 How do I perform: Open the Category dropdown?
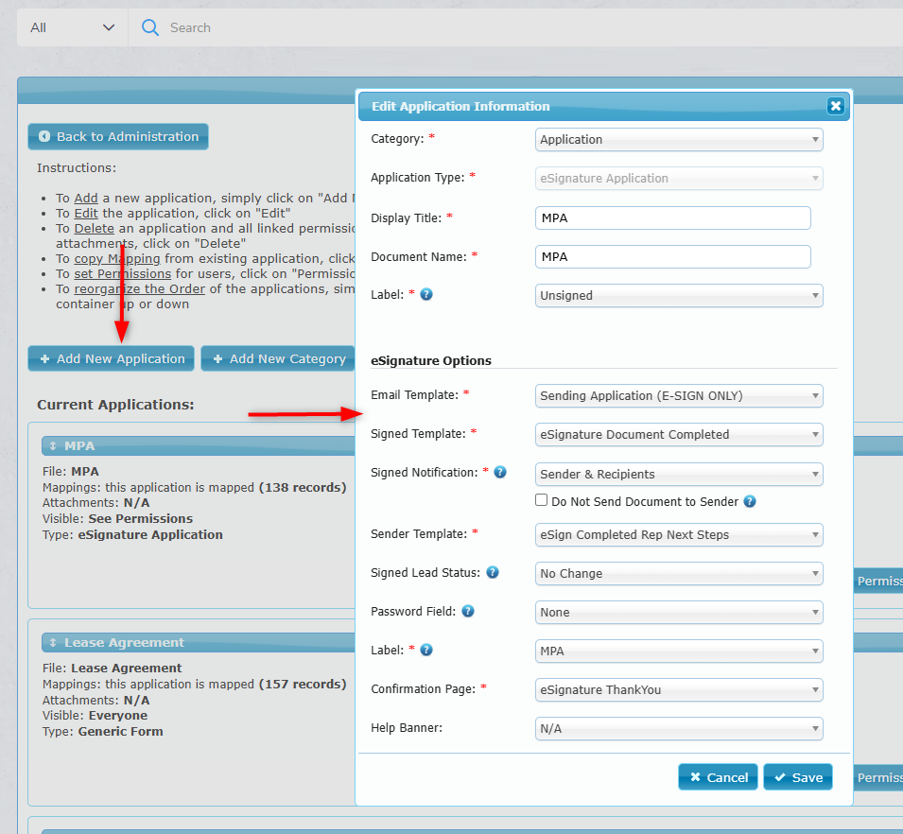(679, 140)
